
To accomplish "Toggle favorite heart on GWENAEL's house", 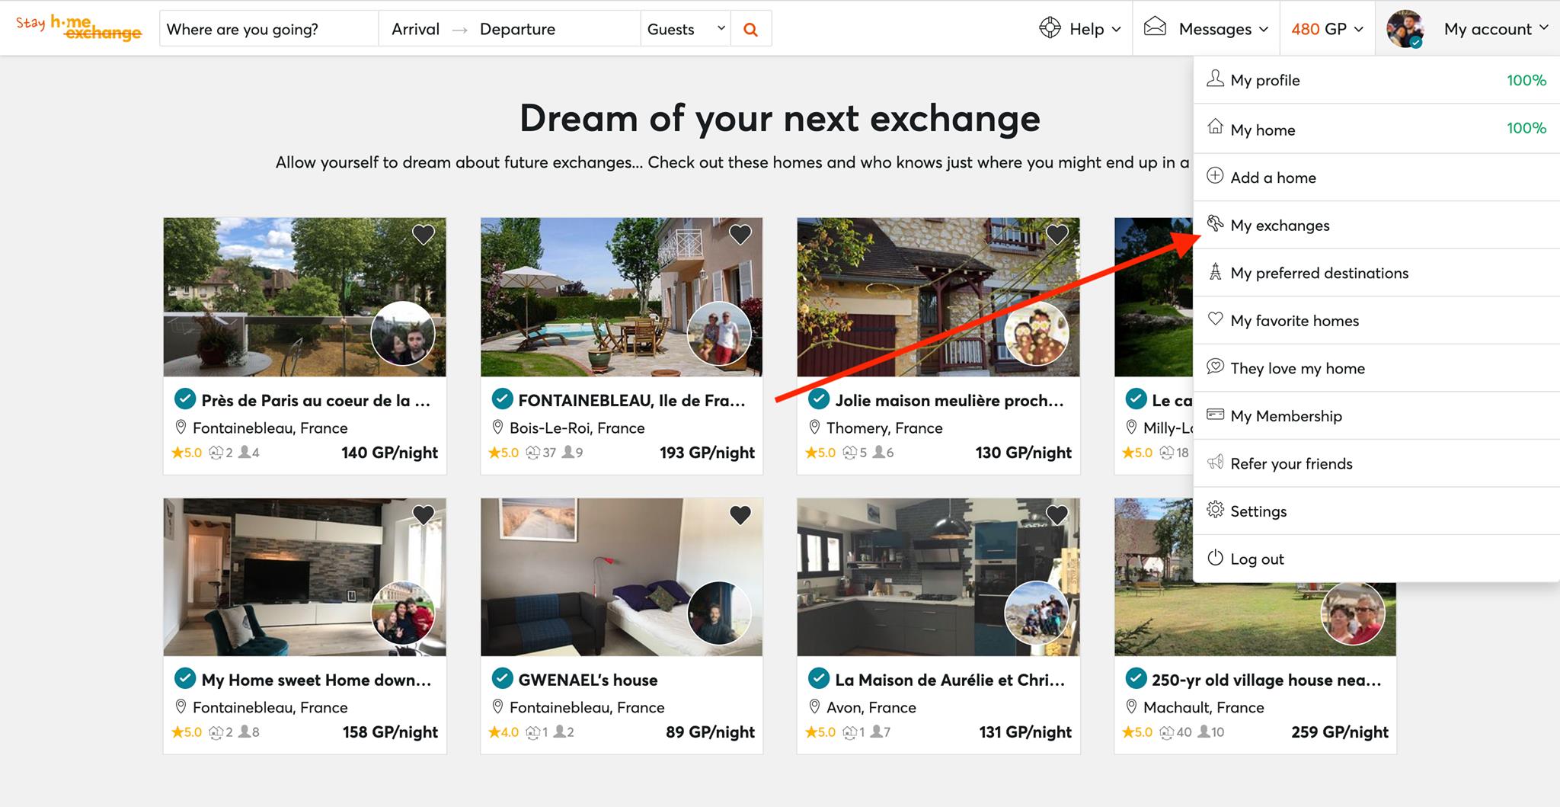I will (740, 515).
